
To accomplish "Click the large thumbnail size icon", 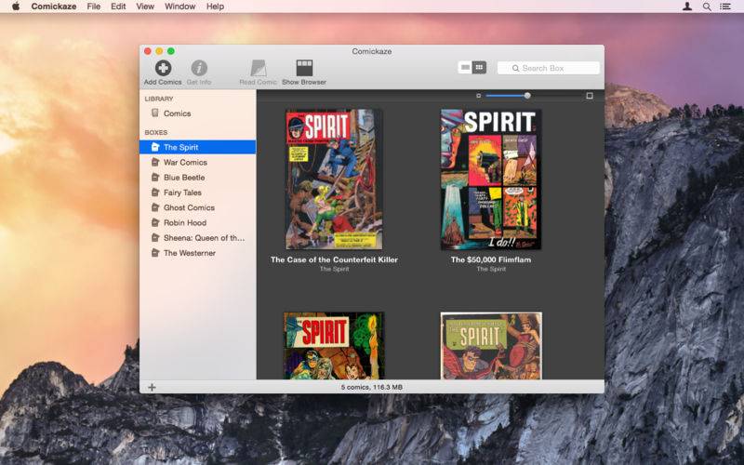I will pyautogui.click(x=590, y=96).
